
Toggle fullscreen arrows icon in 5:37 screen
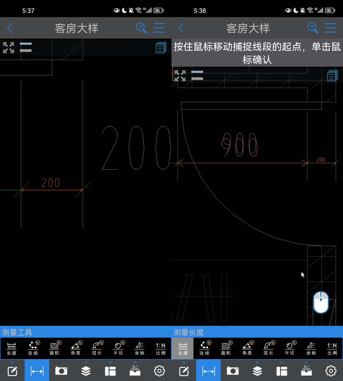[x=9, y=48]
